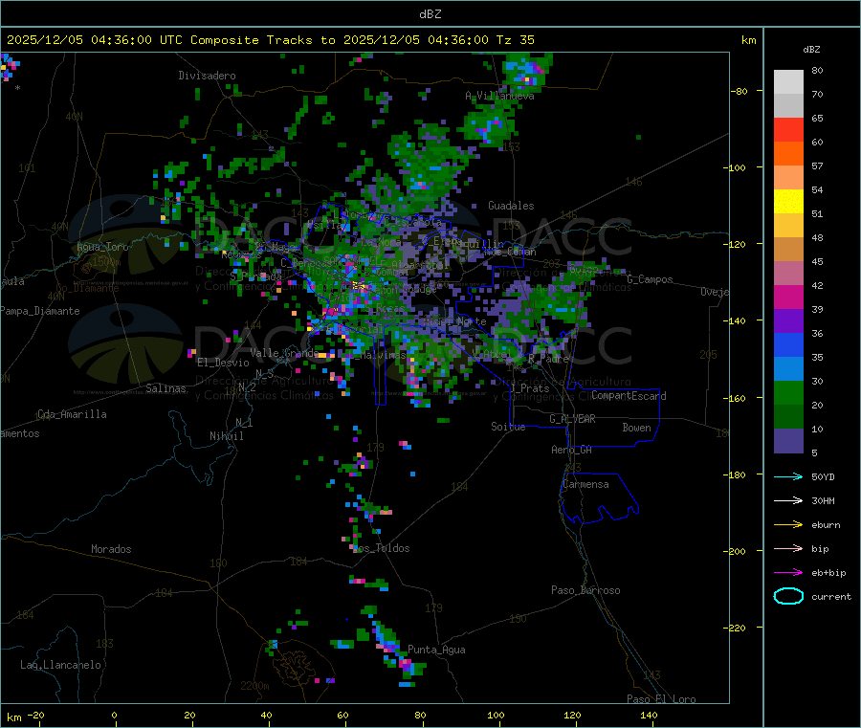
Task: Click the dBZ title at the top
Action: point(430,14)
